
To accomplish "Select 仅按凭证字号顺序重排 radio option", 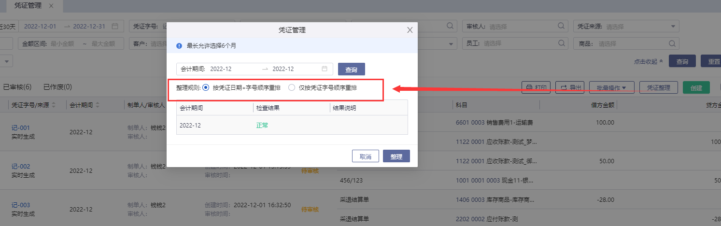I will point(291,88).
